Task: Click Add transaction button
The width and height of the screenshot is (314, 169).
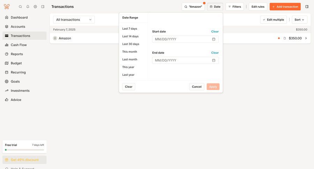Action: tap(285, 7)
